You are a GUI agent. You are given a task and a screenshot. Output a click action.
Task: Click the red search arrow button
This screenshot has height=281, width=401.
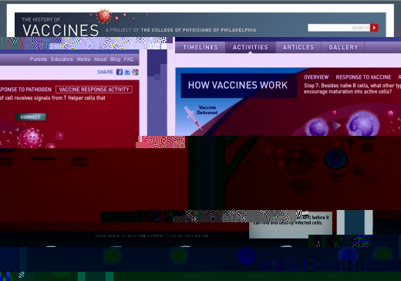pyautogui.click(x=374, y=28)
